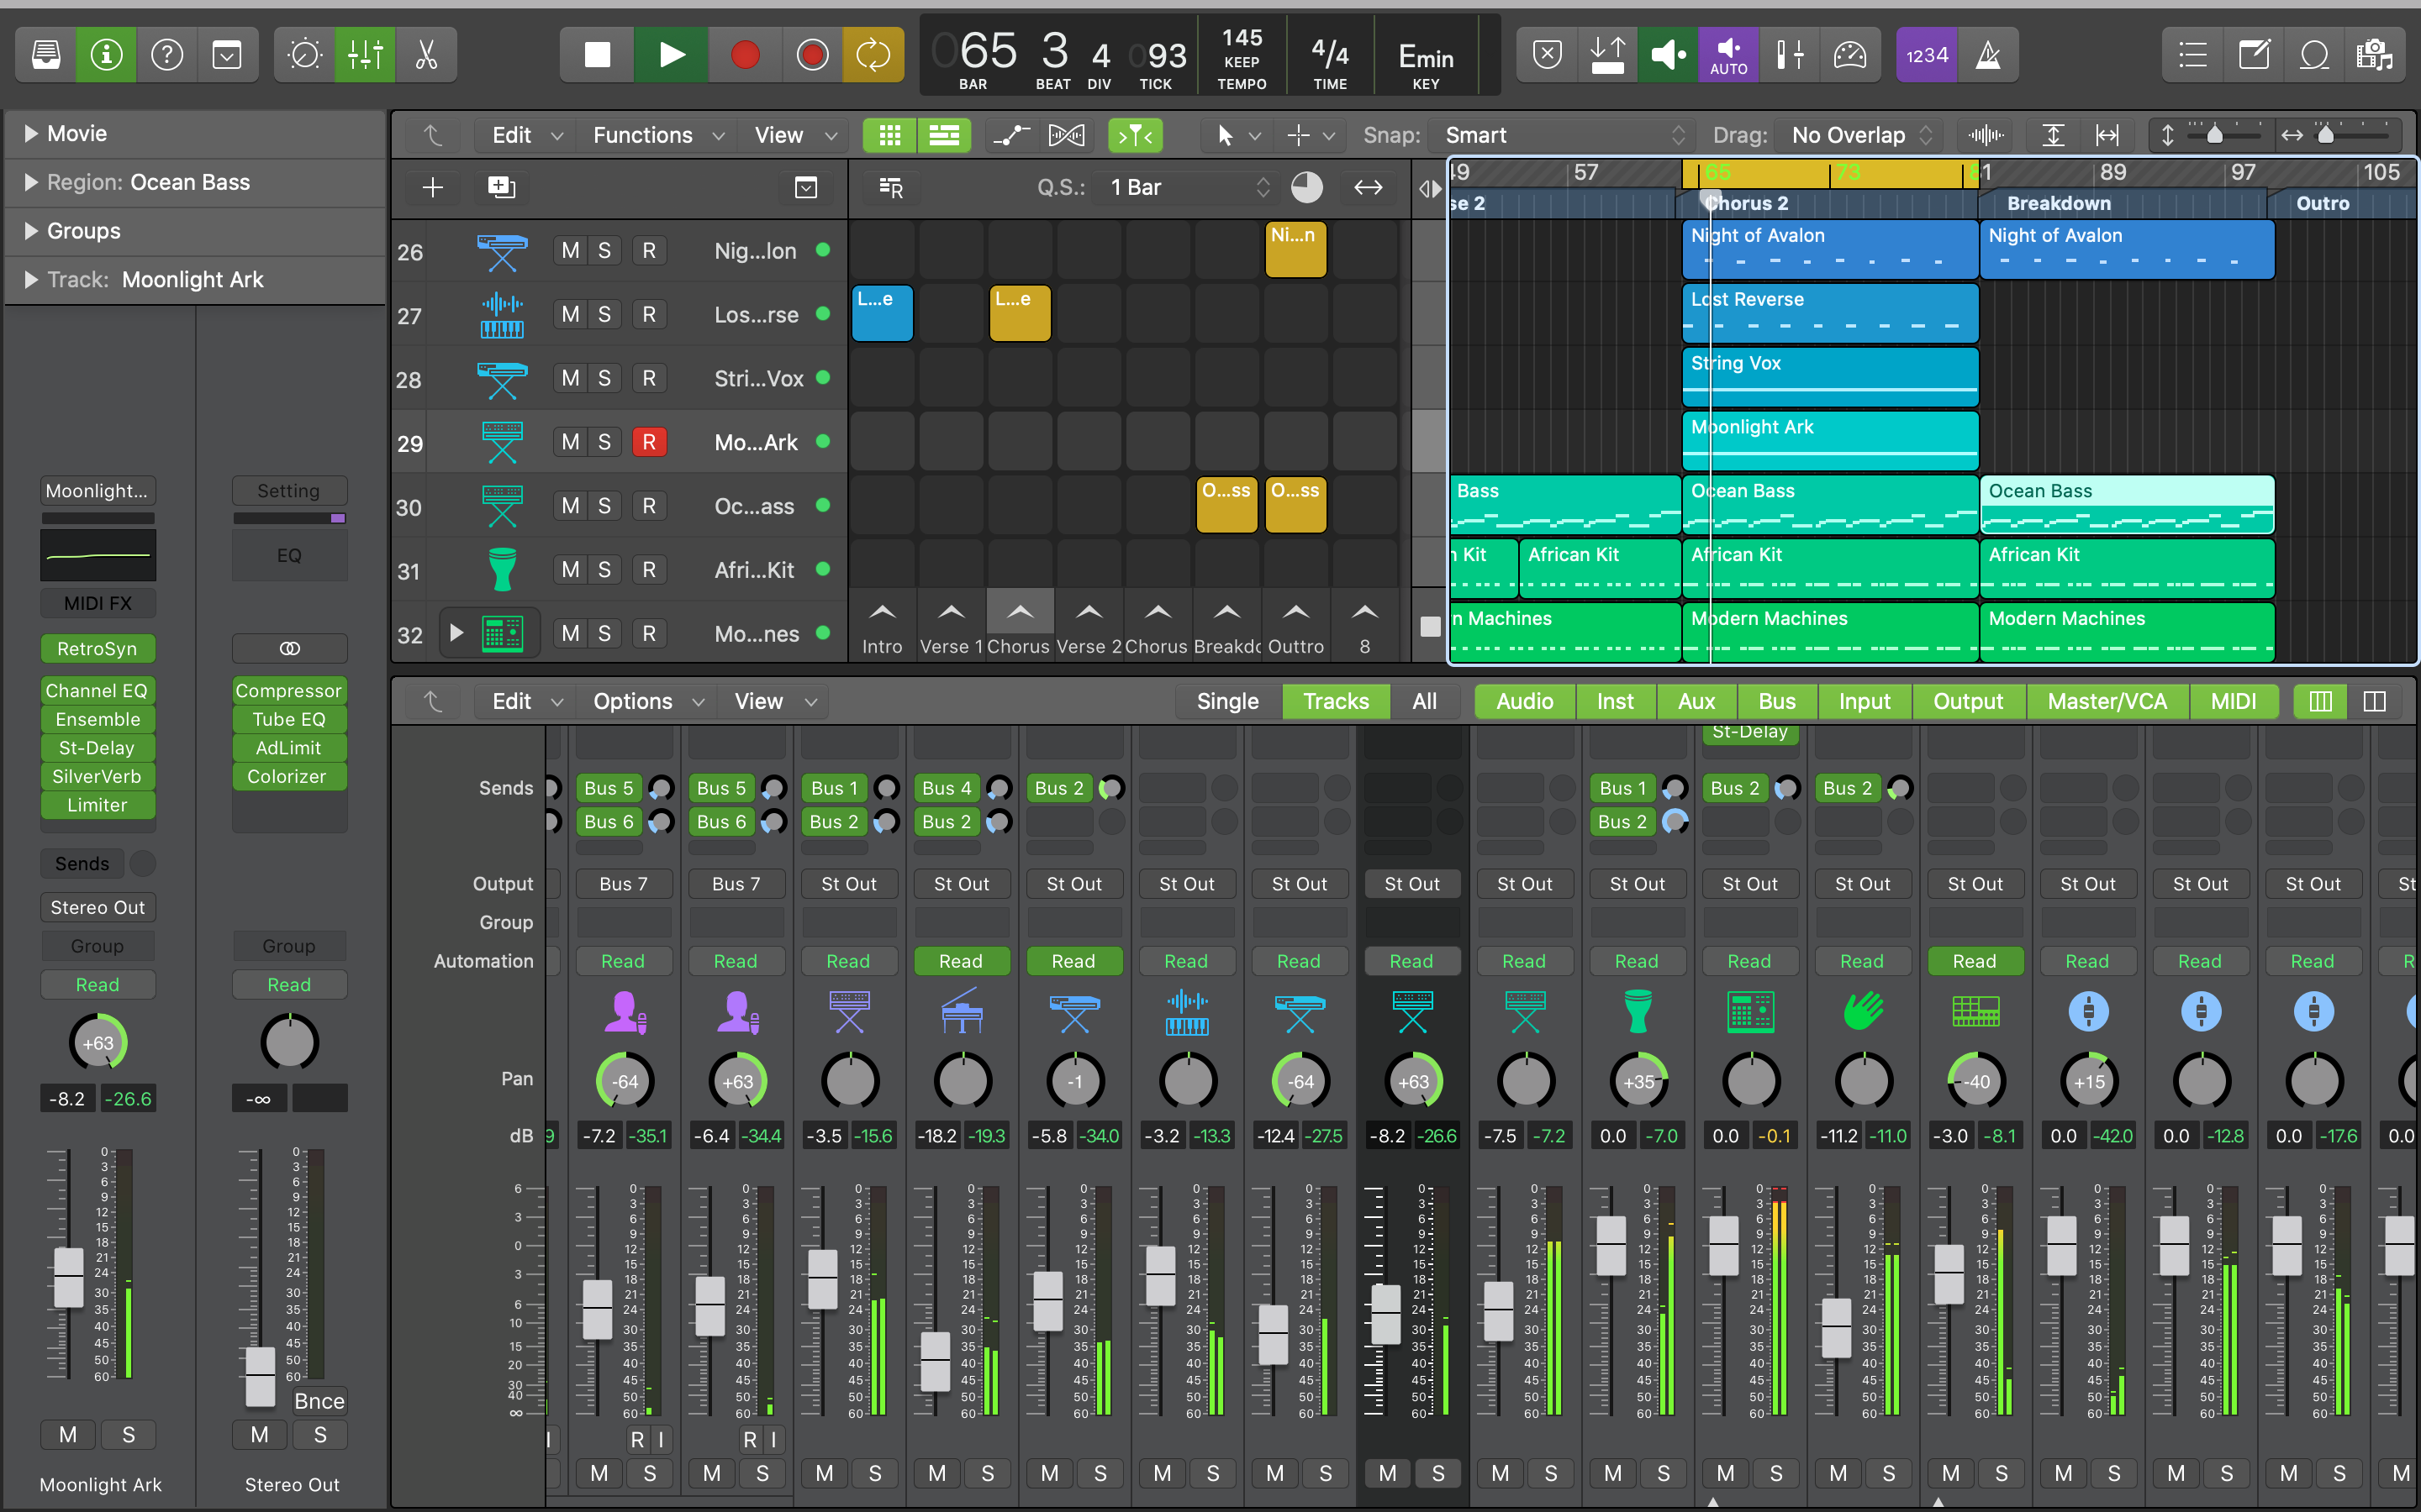2421x1512 pixels.
Task: Switch the mixer to the All tab
Action: click(1423, 701)
